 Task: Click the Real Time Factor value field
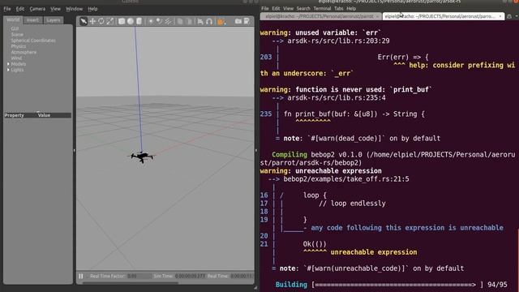139,276
